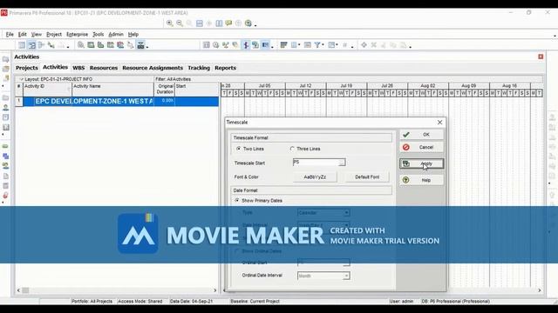The image size is (558, 313).
Task: Switch to the Projects tab
Action: click(27, 68)
